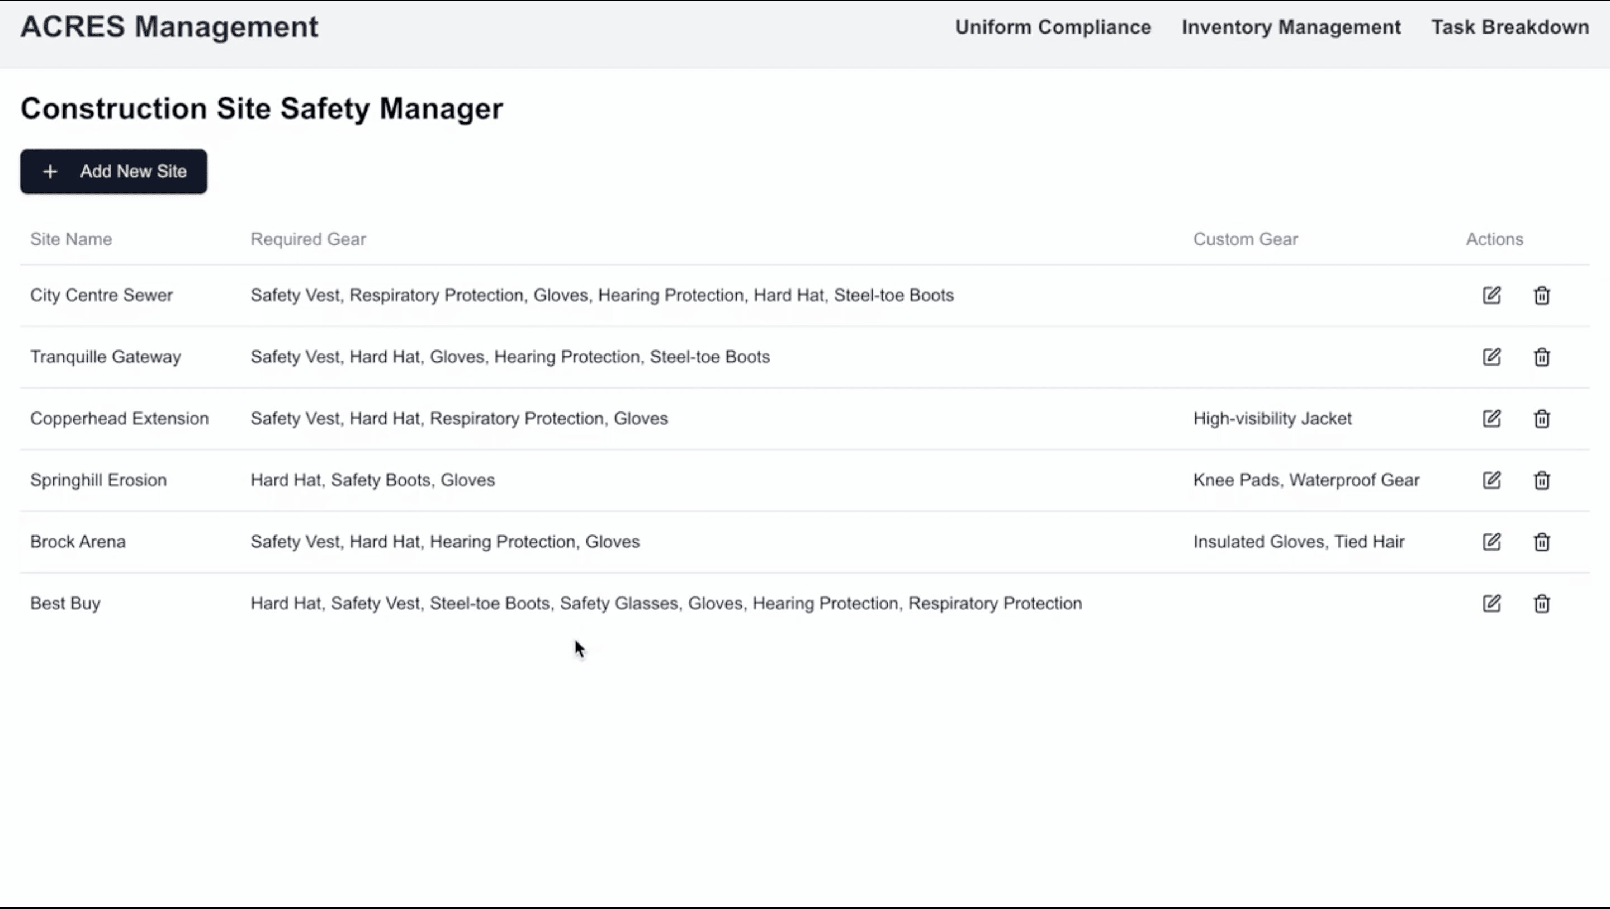This screenshot has height=909, width=1610.
Task: Delete the City Centre Sewer site
Action: click(1541, 295)
